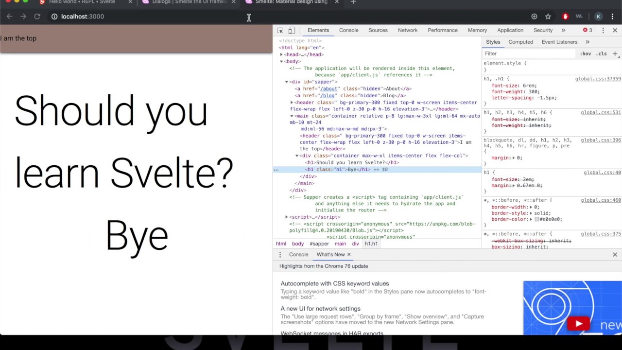Open the Memory tab
Image resolution: width=622 pixels, height=350 pixels.
point(477,30)
